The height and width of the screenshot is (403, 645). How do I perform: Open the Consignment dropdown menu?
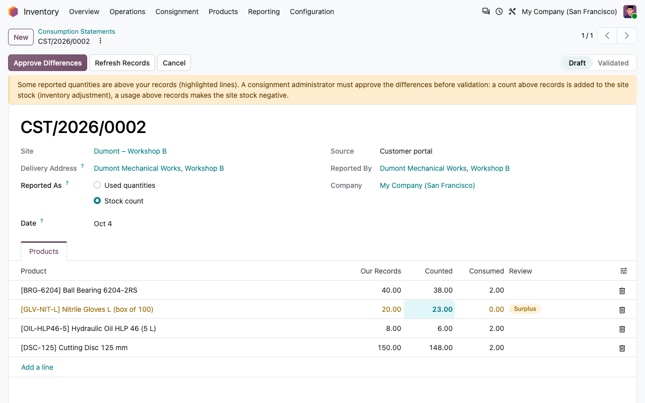[x=177, y=12]
